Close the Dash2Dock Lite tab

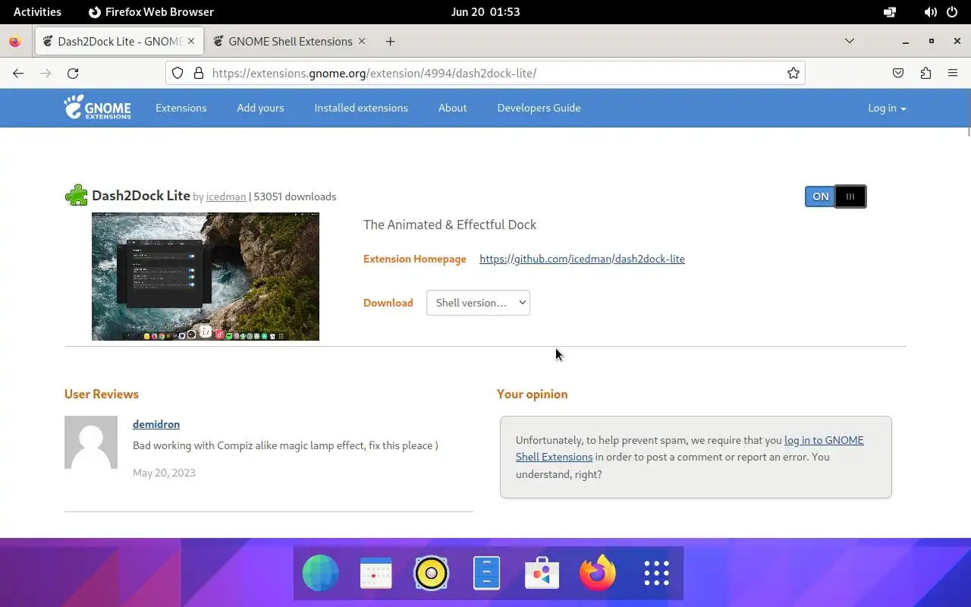tap(191, 41)
